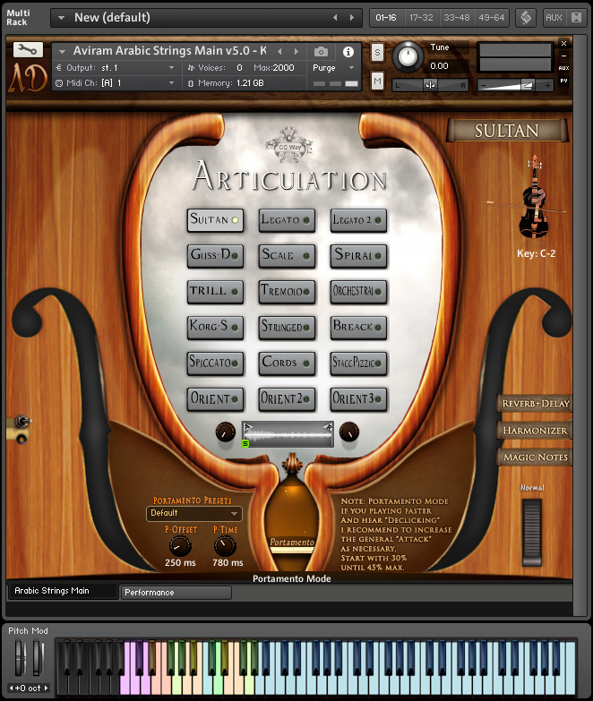The height and width of the screenshot is (701, 593).
Task: Adjust the P-Offset knob
Action: click(180, 546)
